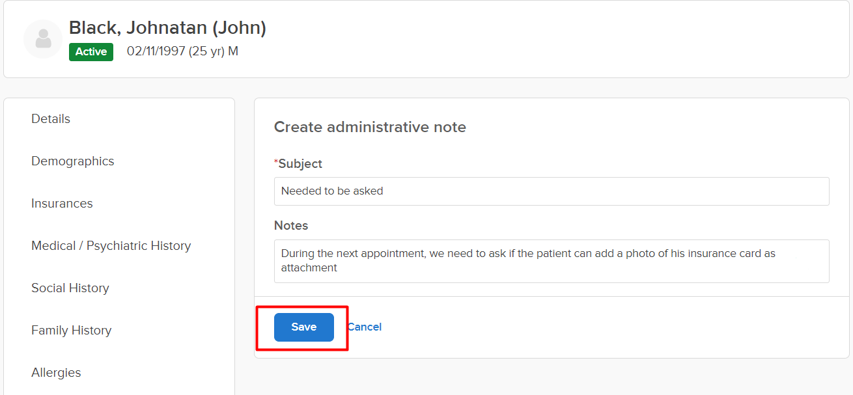The image size is (853, 395).
Task: Open the Details section in sidebar
Action: point(51,119)
